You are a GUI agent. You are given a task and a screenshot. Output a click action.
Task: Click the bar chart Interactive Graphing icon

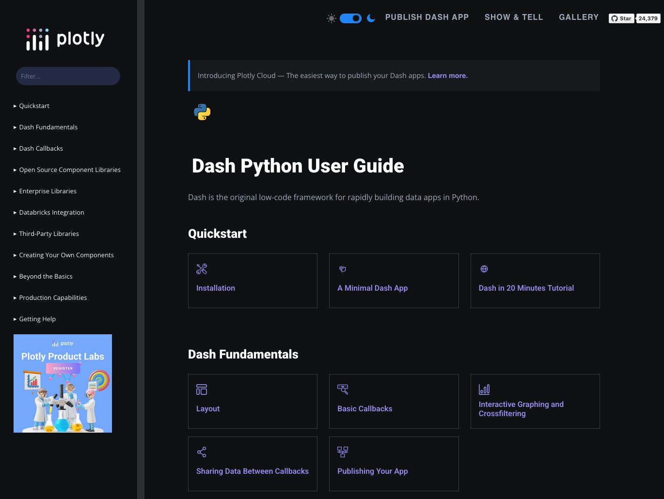point(484,389)
